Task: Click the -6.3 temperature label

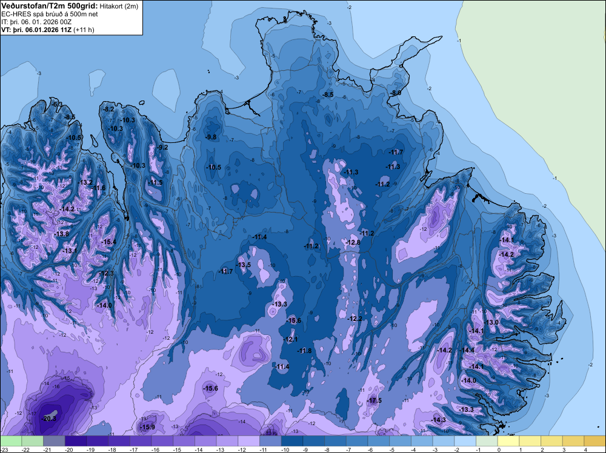Action: [57, 104]
